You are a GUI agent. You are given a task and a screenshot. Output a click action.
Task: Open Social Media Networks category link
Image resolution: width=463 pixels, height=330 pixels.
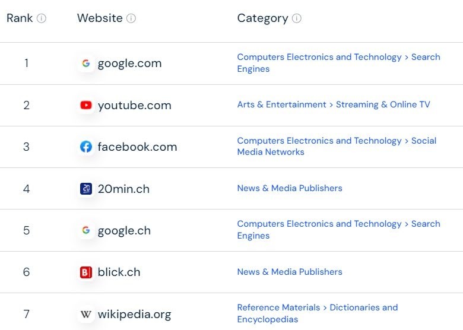pos(337,146)
